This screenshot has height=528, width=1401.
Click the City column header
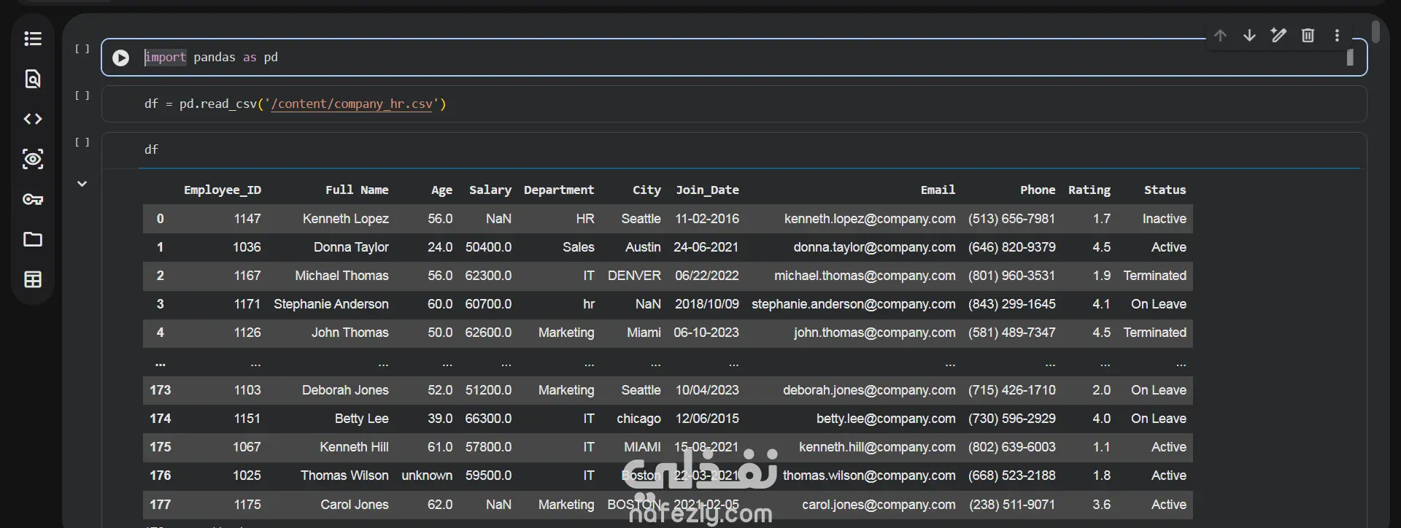(x=647, y=190)
